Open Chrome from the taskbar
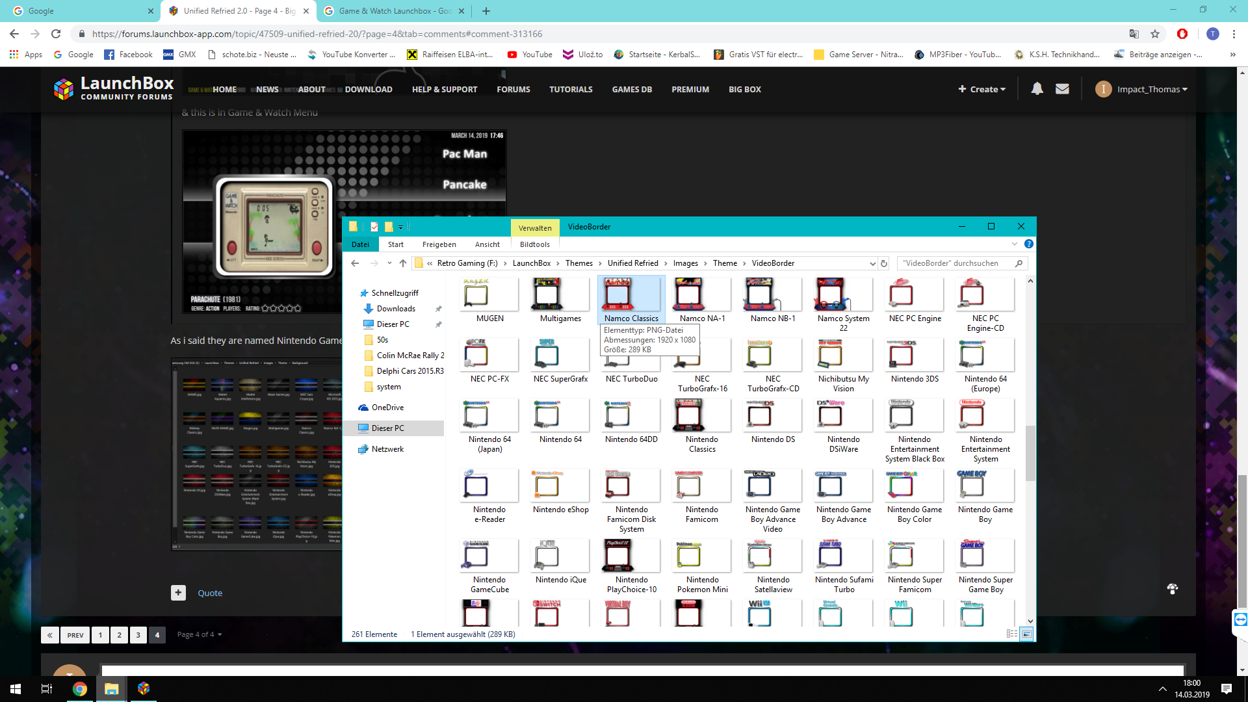Image resolution: width=1248 pixels, height=702 pixels. click(79, 689)
